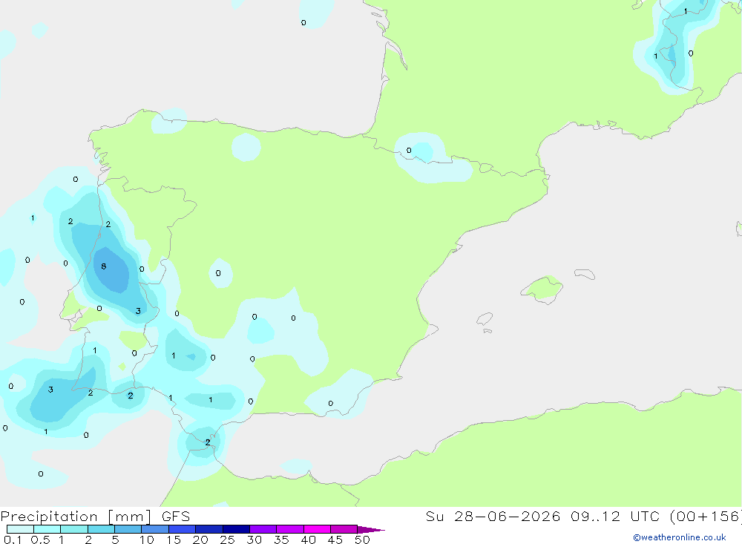Image resolution: width=742 pixels, height=544 pixels.
Task: Click the 1–2 mm legend color swatch
Action: pos(74,529)
